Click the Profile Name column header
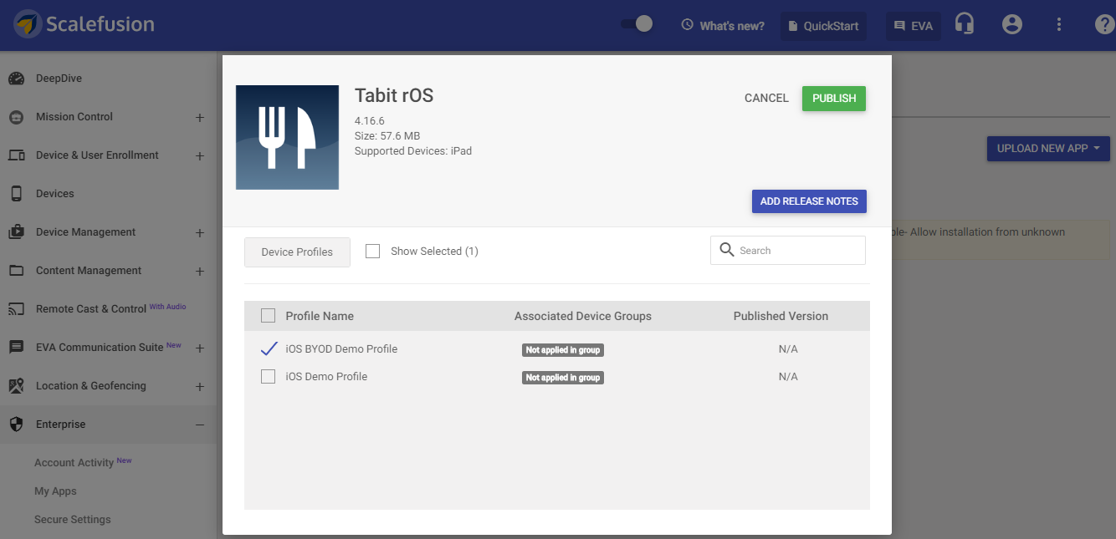 click(x=320, y=316)
